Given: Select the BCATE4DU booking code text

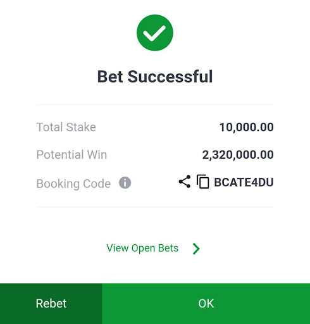Looking at the screenshot, I should pyautogui.click(x=244, y=182).
